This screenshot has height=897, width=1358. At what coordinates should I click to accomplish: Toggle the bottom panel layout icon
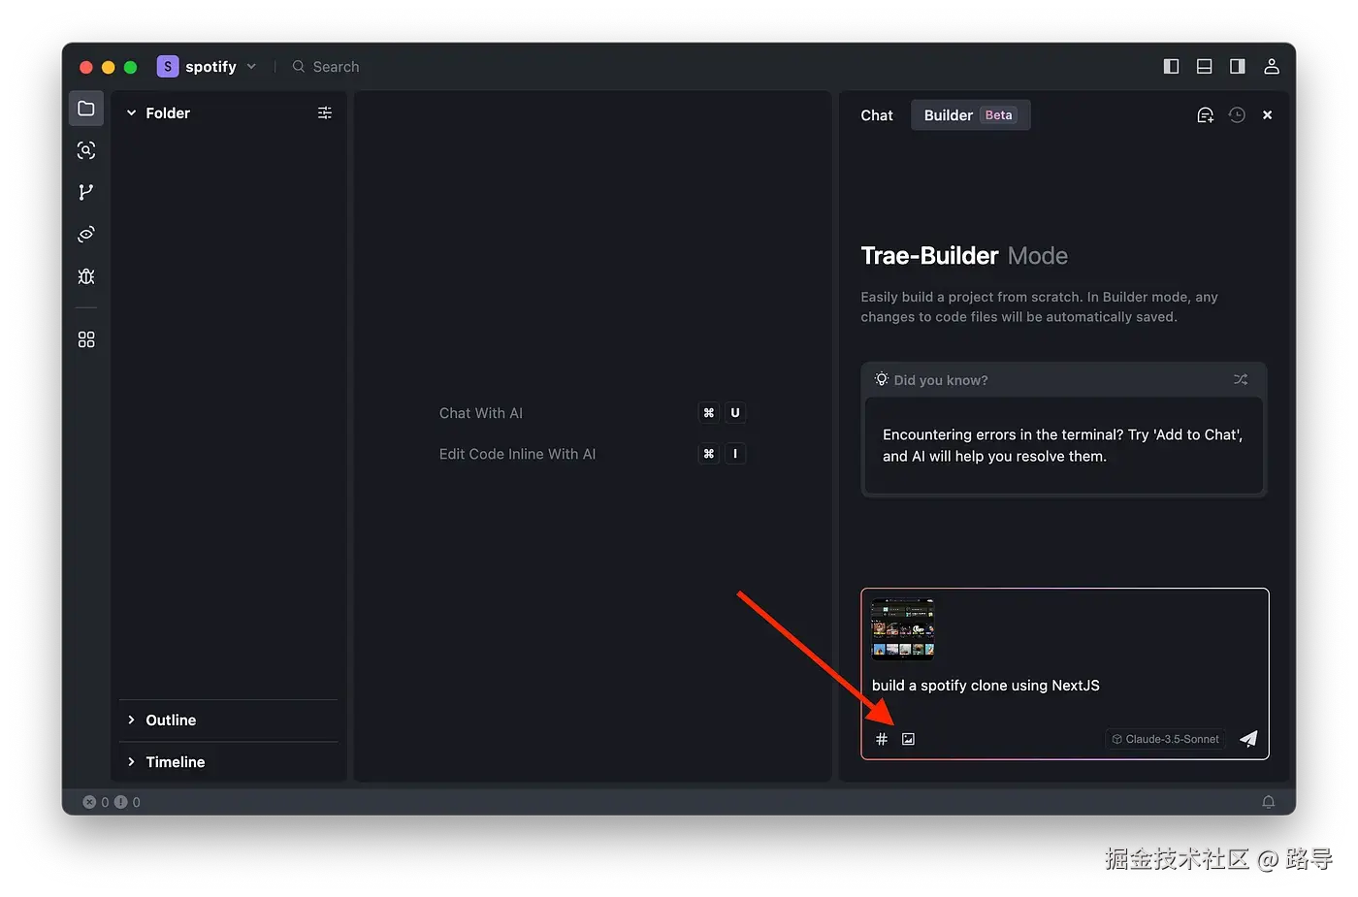[x=1204, y=66]
